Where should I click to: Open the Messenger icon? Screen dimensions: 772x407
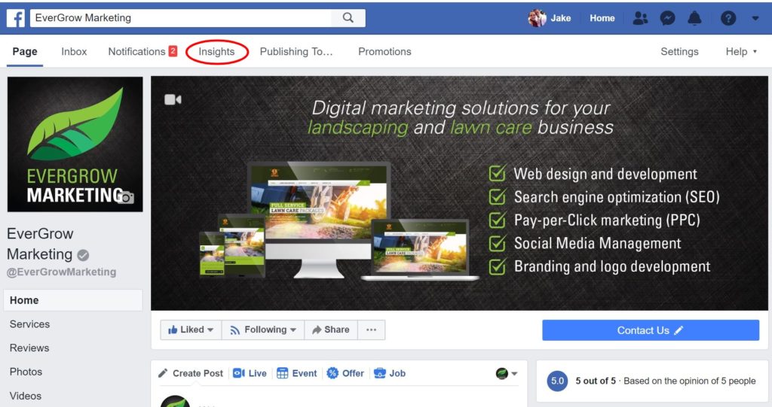pyautogui.click(x=667, y=18)
